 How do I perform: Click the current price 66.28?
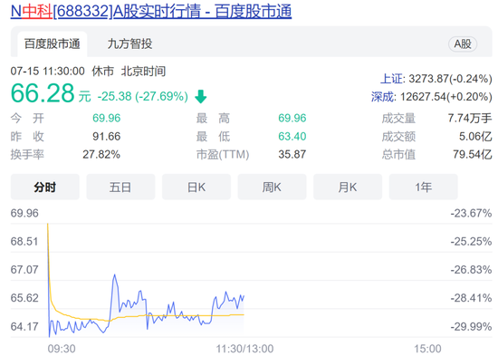[43, 93]
